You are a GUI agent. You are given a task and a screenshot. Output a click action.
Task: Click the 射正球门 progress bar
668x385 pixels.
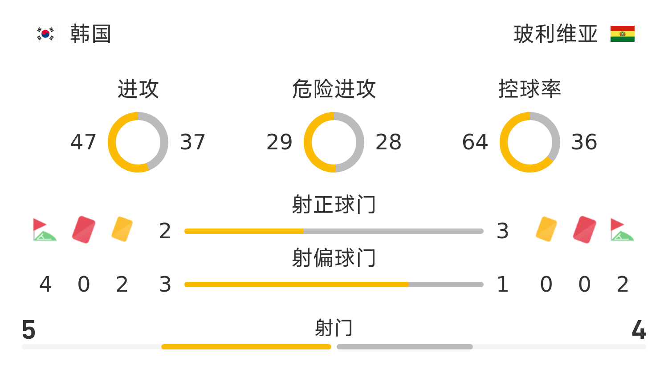coord(334,231)
